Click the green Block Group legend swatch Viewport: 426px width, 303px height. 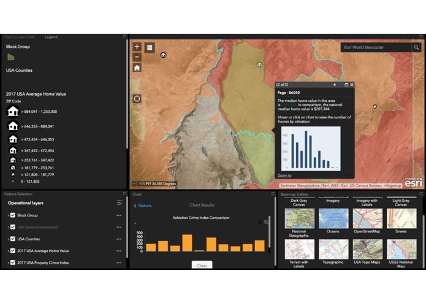click(x=11, y=57)
